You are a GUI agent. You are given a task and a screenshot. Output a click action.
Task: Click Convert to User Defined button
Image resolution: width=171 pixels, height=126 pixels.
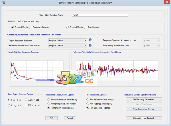tap(143, 118)
